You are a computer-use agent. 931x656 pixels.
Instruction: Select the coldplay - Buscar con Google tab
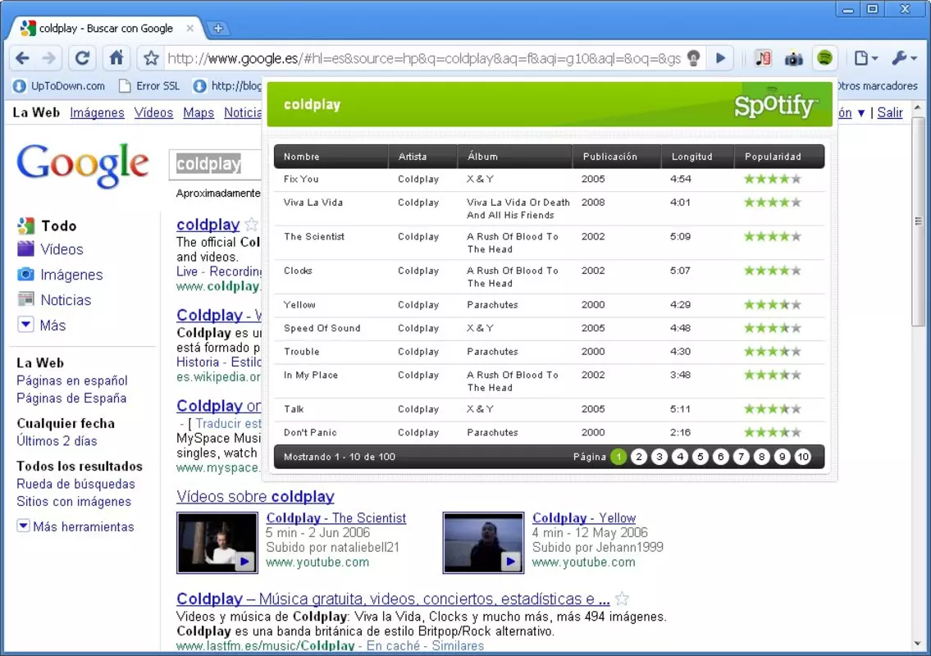tap(106, 28)
